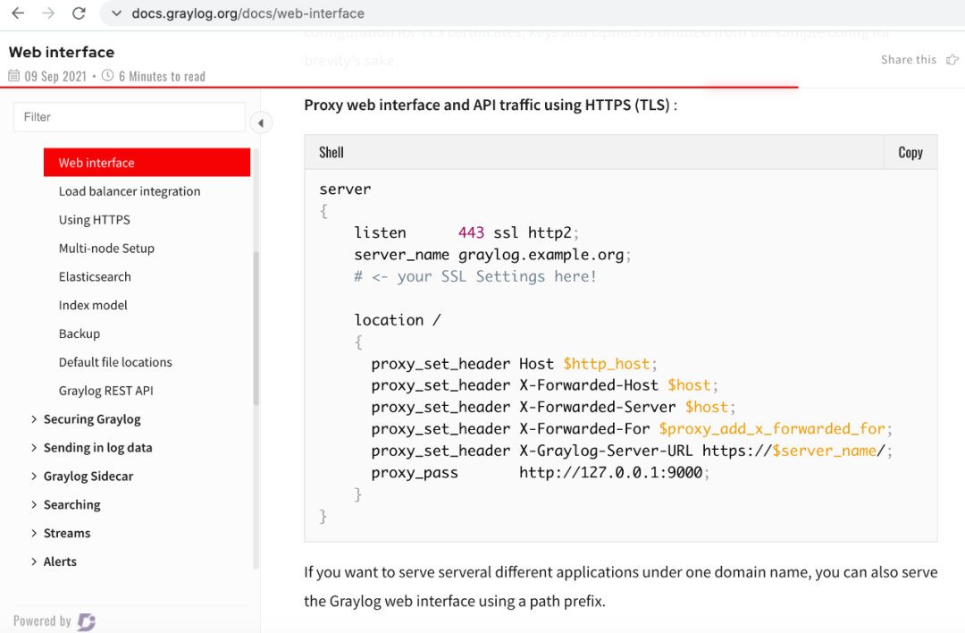This screenshot has width=965, height=633.
Task: Click the '09 Sep 2021' date text
Action: [x=55, y=76]
